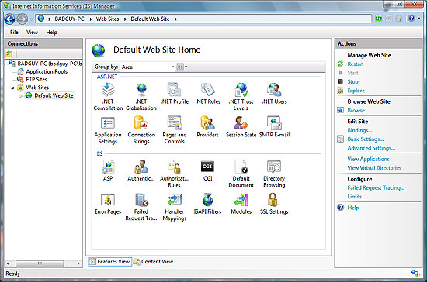This screenshot has width=427, height=282.
Task: Collapse the Web Sites tree node
Action: pyautogui.click(x=12, y=88)
